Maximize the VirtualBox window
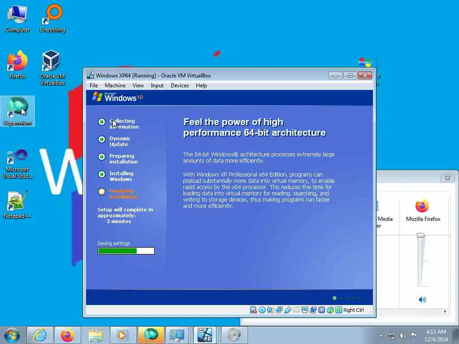This screenshot has width=459, height=344. tap(350, 76)
